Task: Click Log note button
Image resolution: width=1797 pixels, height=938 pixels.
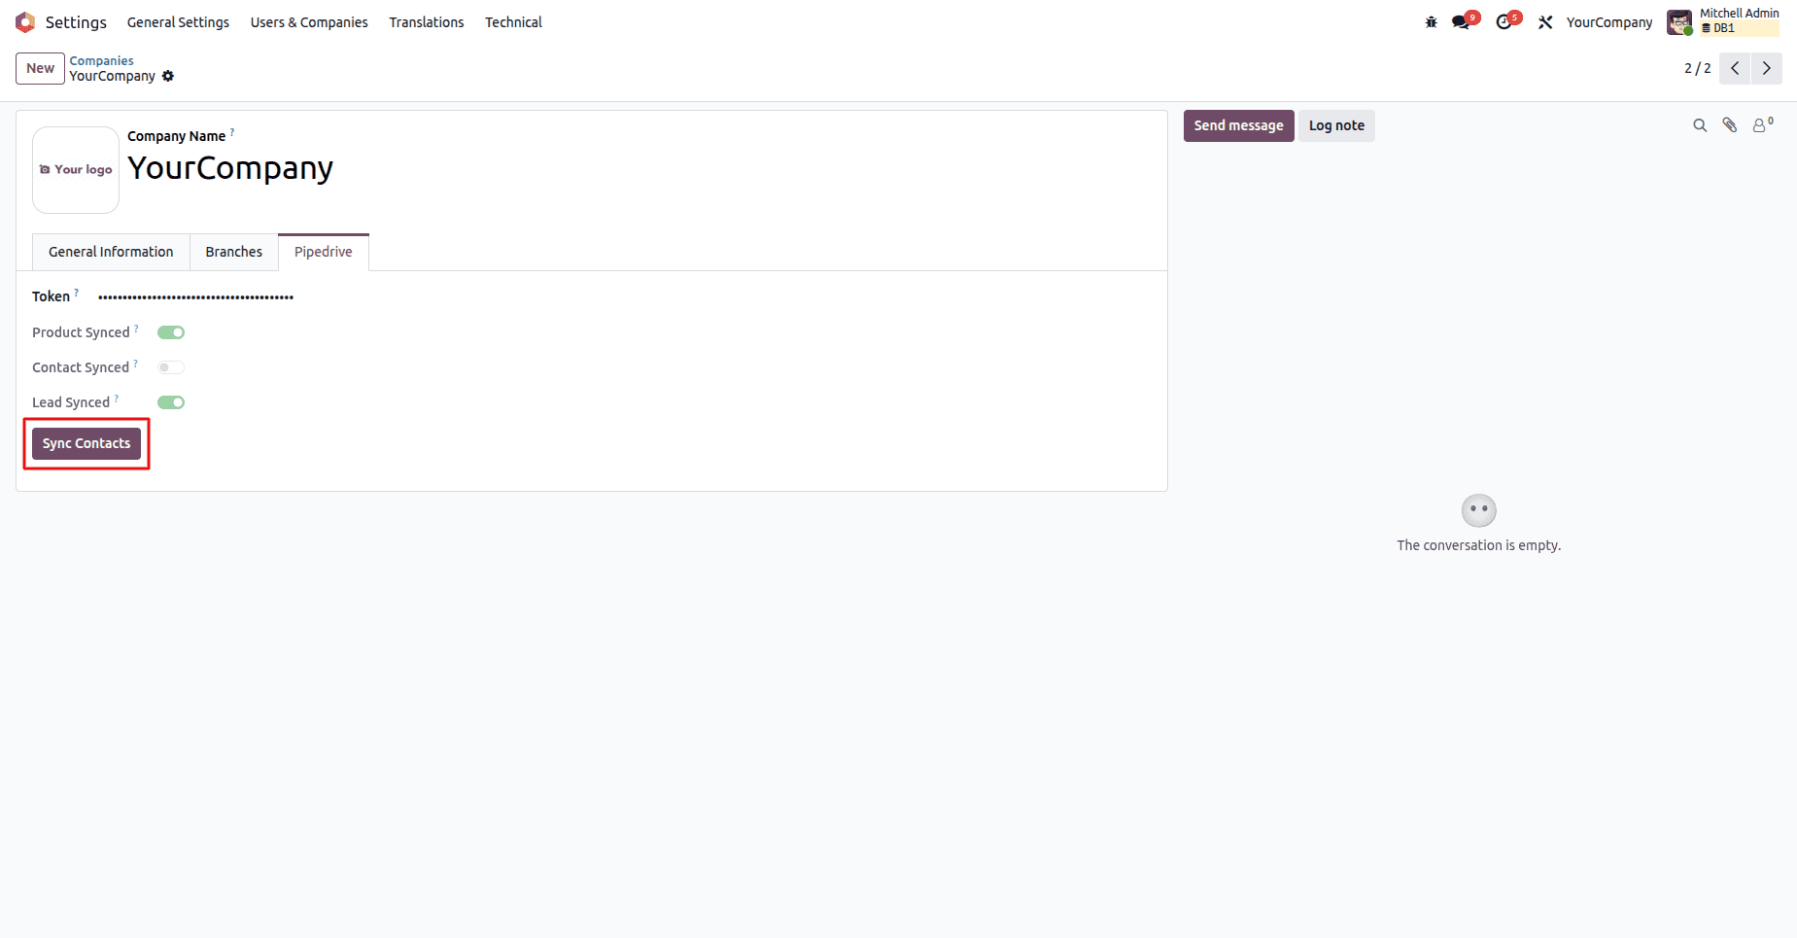Action: tap(1336, 125)
